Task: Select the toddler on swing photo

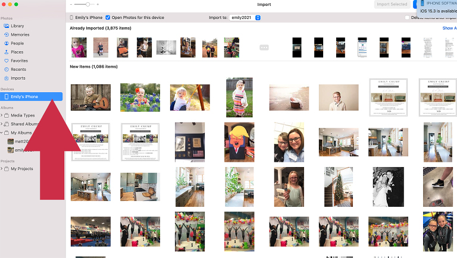Action: (190, 97)
